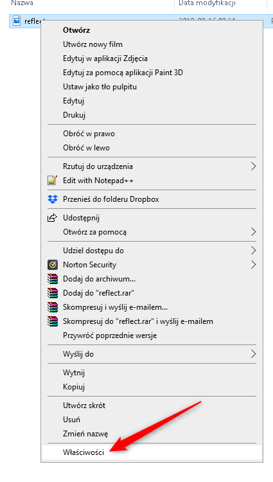
Task: Click the Norton Security icon
Action: point(52,265)
